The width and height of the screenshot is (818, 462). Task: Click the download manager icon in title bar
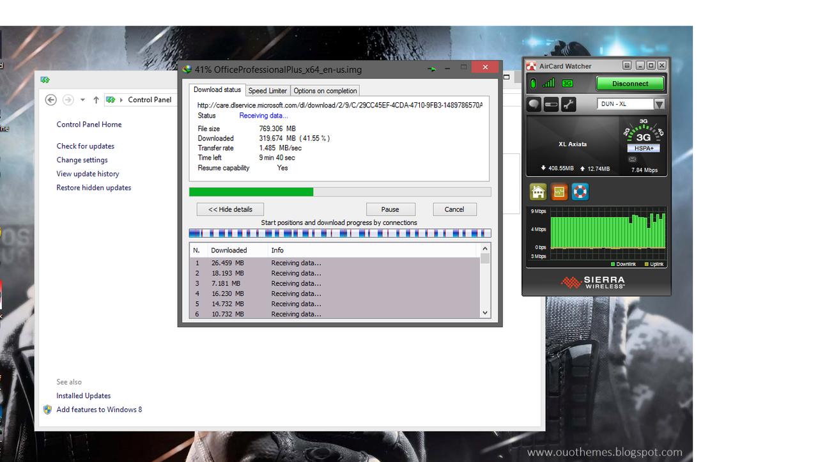[187, 69]
